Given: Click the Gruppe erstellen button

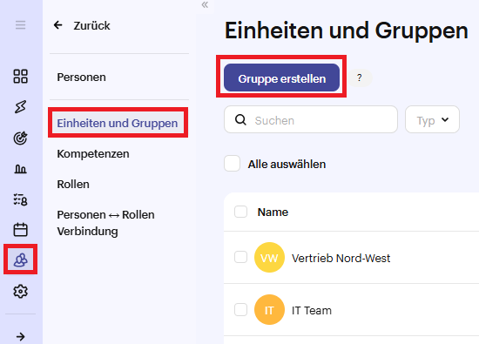Looking at the screenshot, I should click(x=281, y=78).
